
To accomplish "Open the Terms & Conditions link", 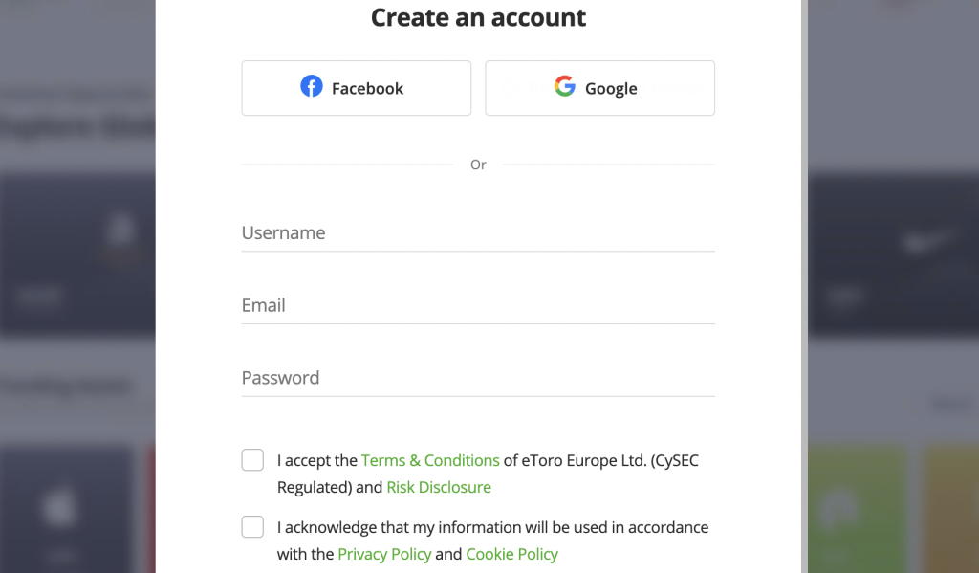I will click(429, 460).
